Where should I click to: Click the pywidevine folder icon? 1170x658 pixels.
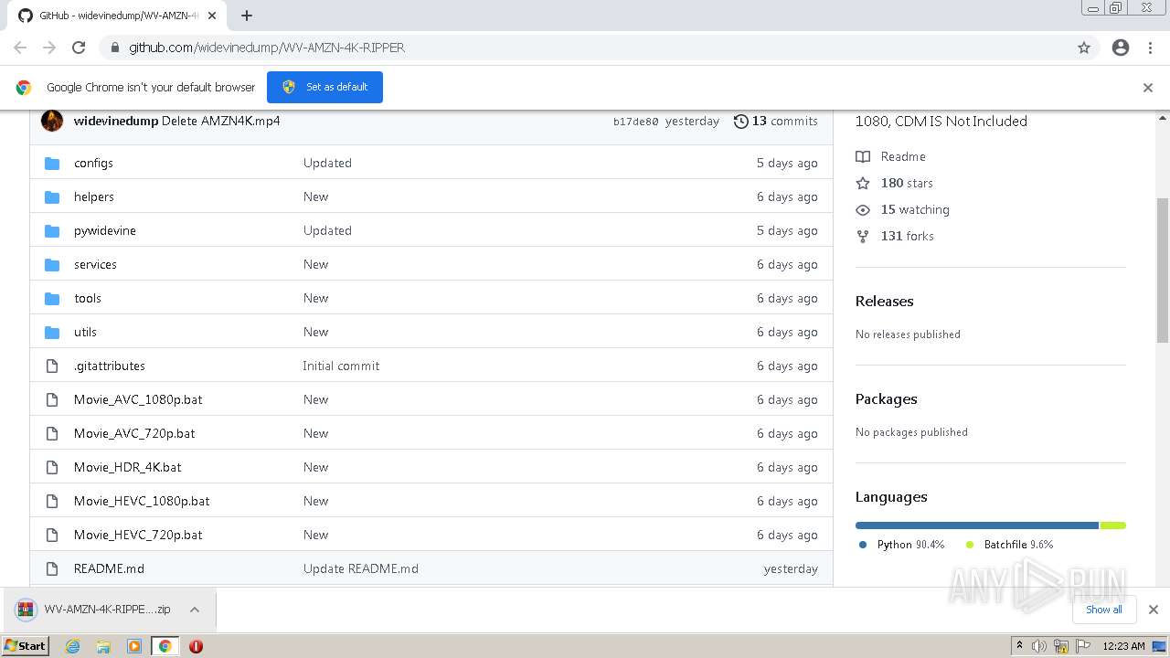[52, 230]
